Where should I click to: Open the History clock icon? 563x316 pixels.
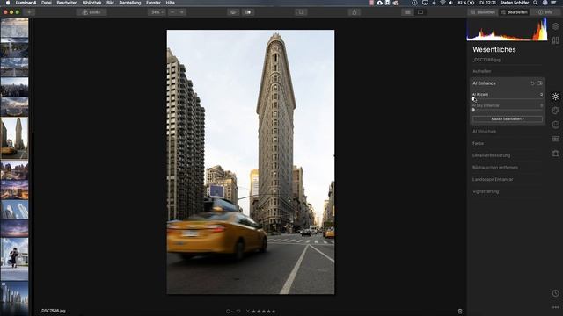click(555, 293)
